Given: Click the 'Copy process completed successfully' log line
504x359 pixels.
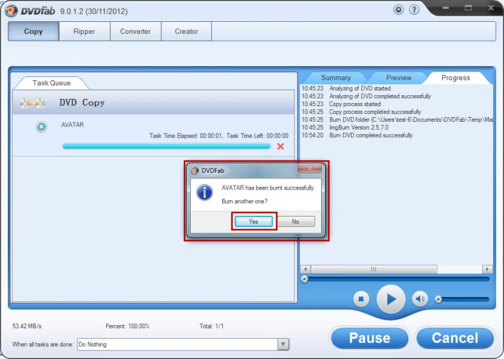Looking at the screenshot, I should (x=375, y=112).
